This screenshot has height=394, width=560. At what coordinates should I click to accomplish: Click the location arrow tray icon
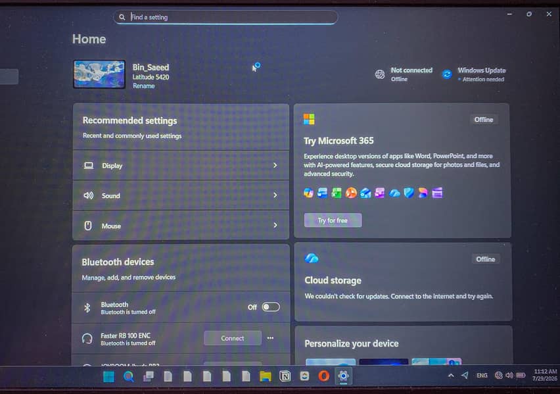tap(465, 376)
